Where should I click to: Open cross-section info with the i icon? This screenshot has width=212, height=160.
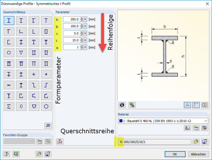point(122,105)
